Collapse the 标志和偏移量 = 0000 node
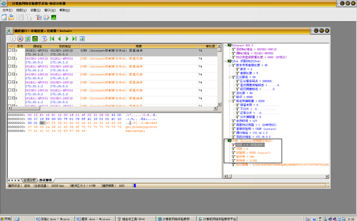The width and height of the screenshot is (357, 221). (229, 101)
